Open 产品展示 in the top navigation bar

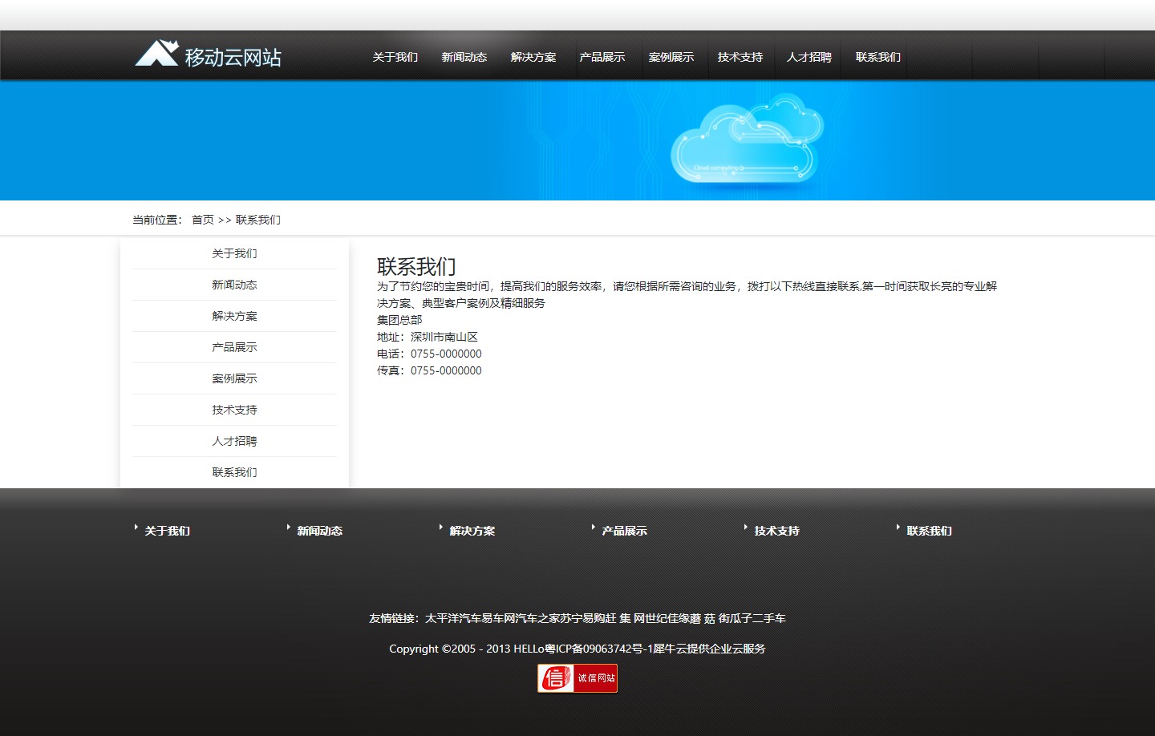(602, 57)
